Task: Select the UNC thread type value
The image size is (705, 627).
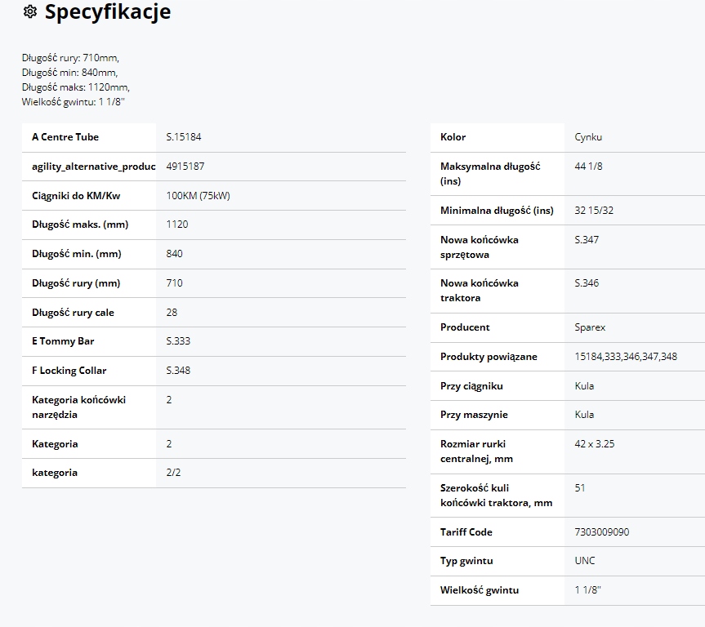Action: 585,561
